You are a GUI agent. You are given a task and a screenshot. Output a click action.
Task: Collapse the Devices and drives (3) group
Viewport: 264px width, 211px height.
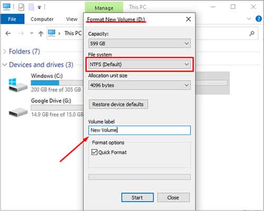(x=5, y=65)
